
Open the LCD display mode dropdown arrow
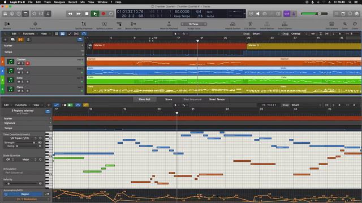pyautogui.click(x=244, y=14)
